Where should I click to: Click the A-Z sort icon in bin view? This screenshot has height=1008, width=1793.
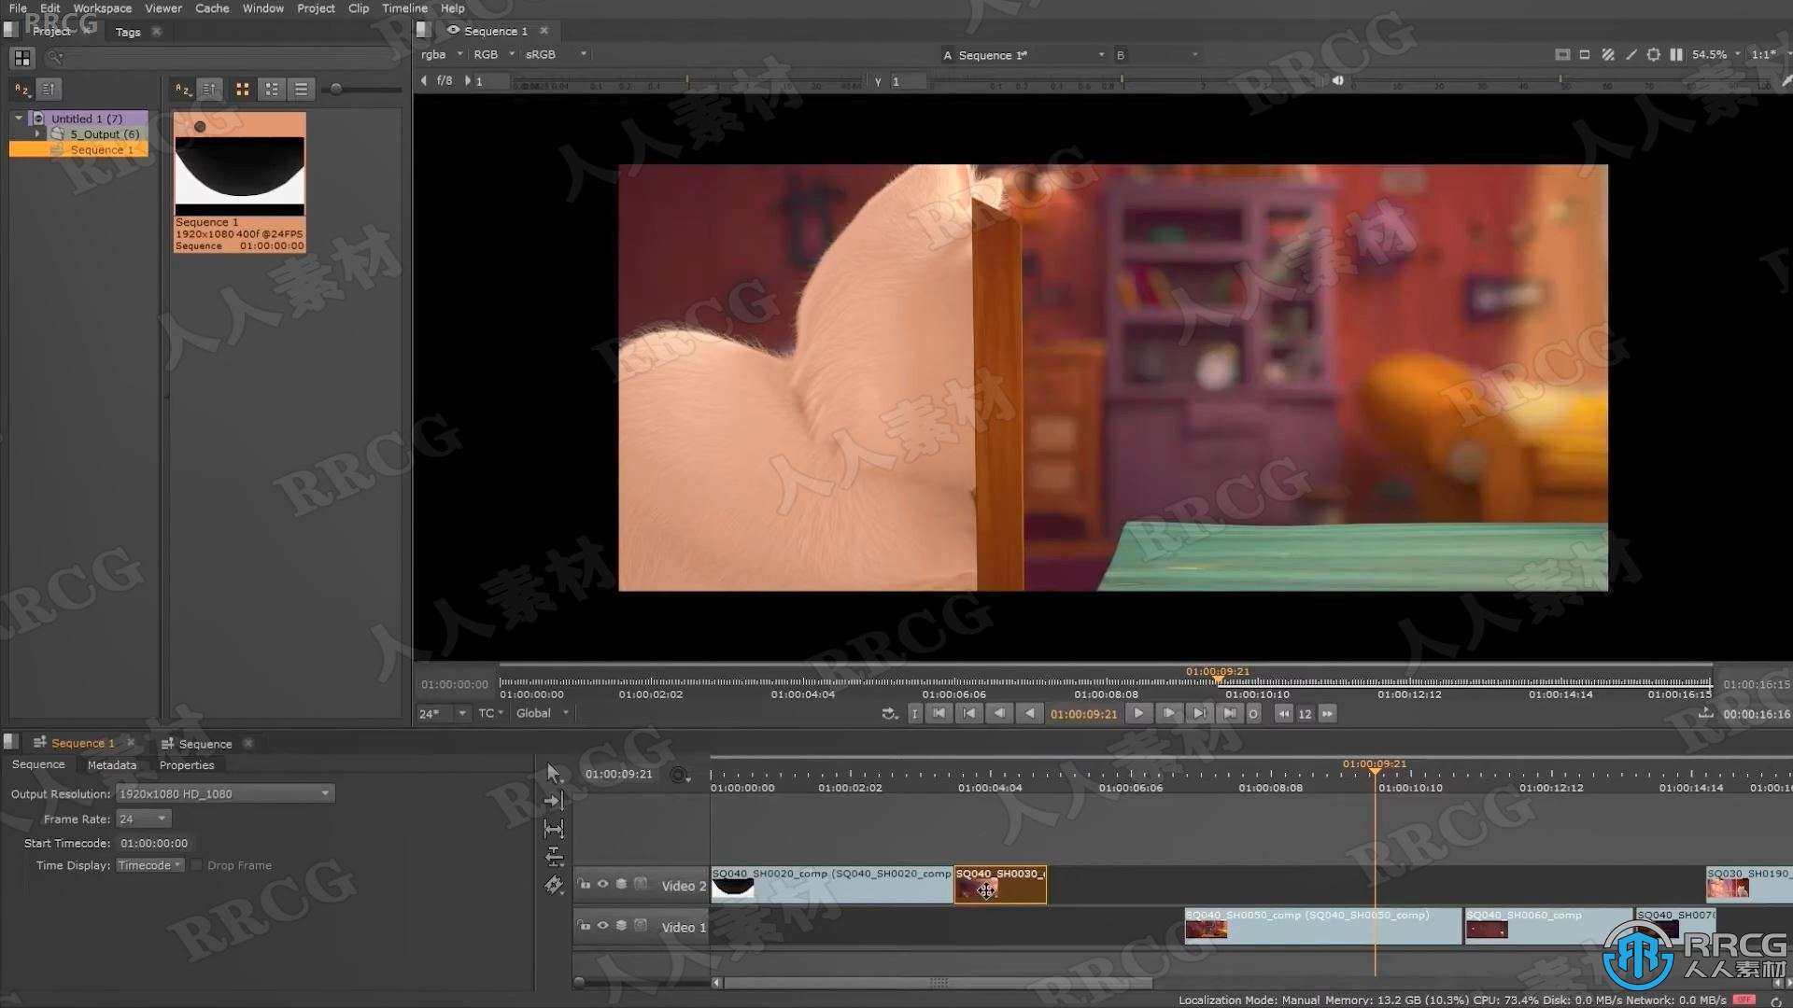[183, 90]
